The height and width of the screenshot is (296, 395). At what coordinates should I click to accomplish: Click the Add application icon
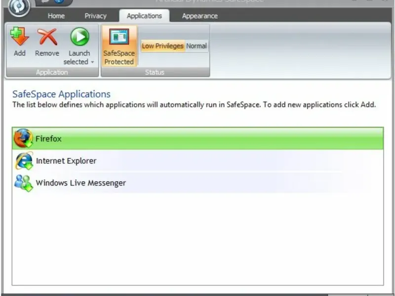(19, 37)
